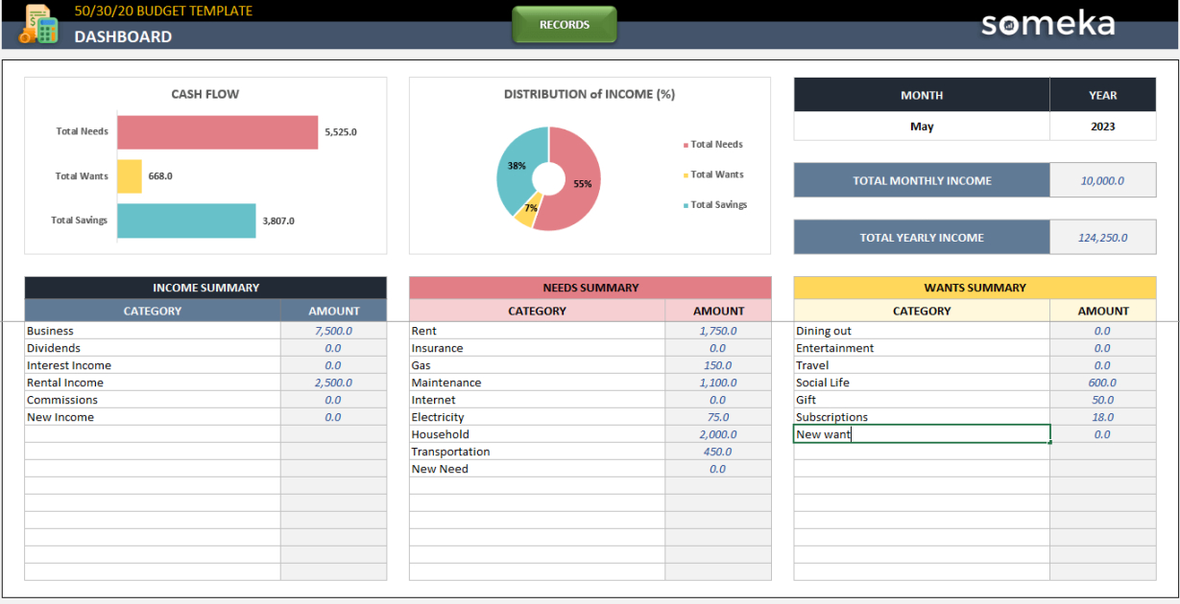Select the 38% pie chart slice
1180x604 pixels.
pyautogui.click(x=515, y=167)
